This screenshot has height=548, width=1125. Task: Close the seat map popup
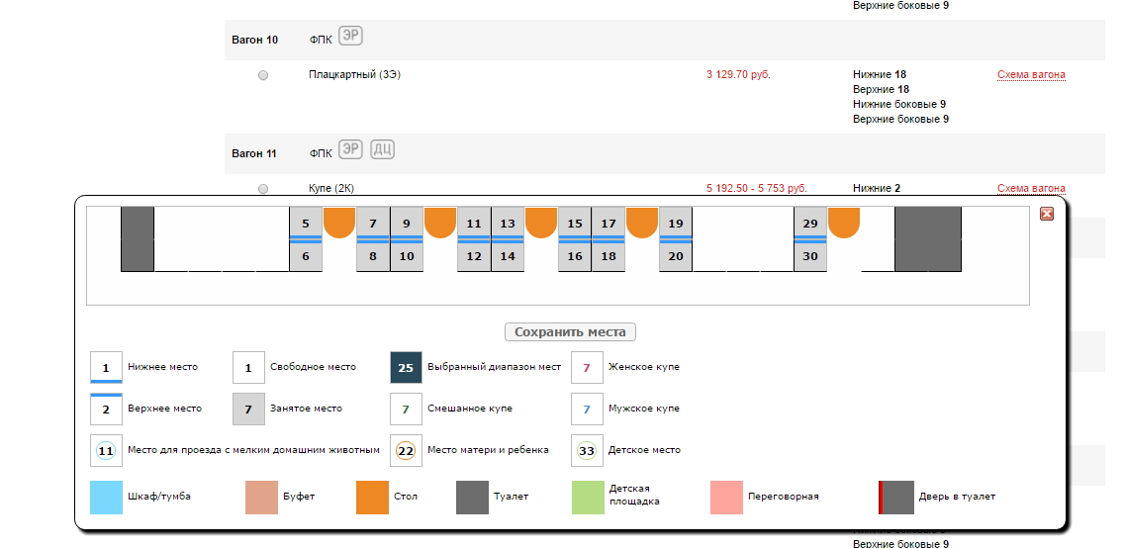click(x=1047, y=214)
